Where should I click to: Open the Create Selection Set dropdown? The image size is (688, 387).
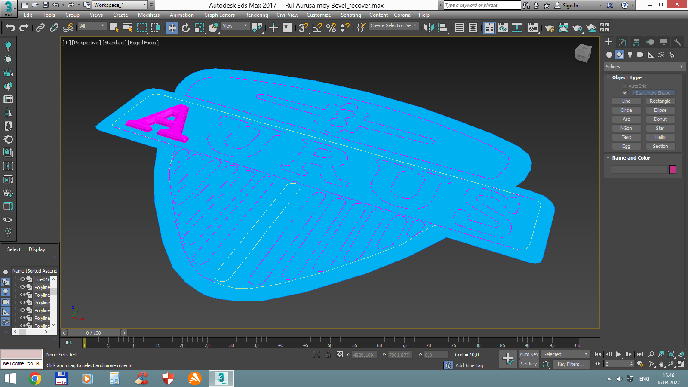(393, 26)
